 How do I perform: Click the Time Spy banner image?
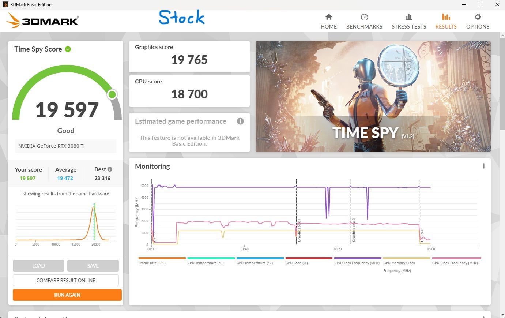[373, 97]
